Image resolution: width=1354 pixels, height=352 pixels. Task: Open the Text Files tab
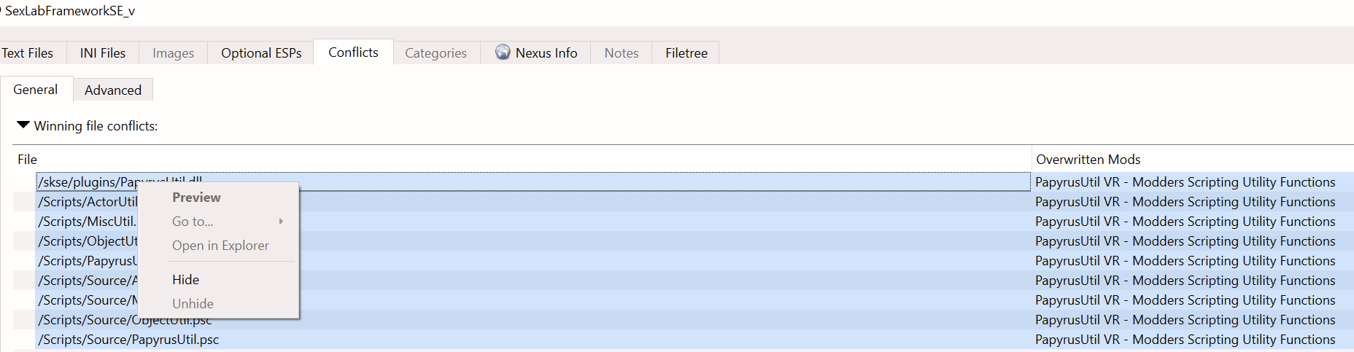28,52
